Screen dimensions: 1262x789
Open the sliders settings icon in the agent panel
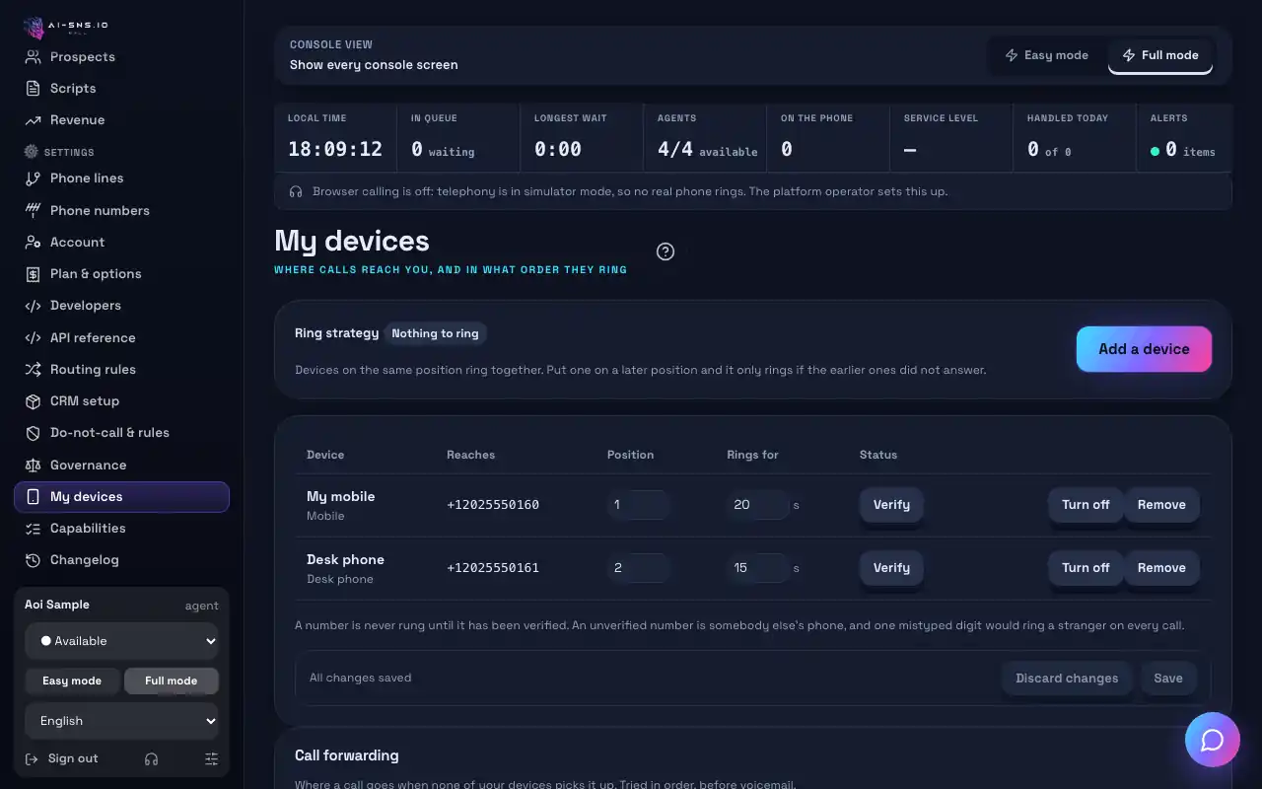(x=211, y=758)
